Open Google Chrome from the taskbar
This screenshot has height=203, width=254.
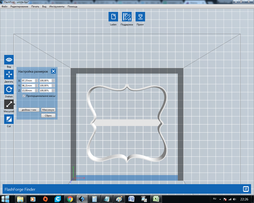click(x=70, y=199)
